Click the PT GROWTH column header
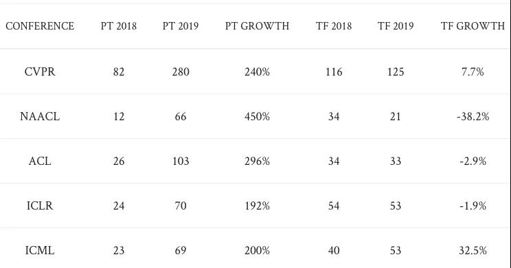Image resolution: width=511 pixels, height=268 pixels. click(x=257, y=25)
